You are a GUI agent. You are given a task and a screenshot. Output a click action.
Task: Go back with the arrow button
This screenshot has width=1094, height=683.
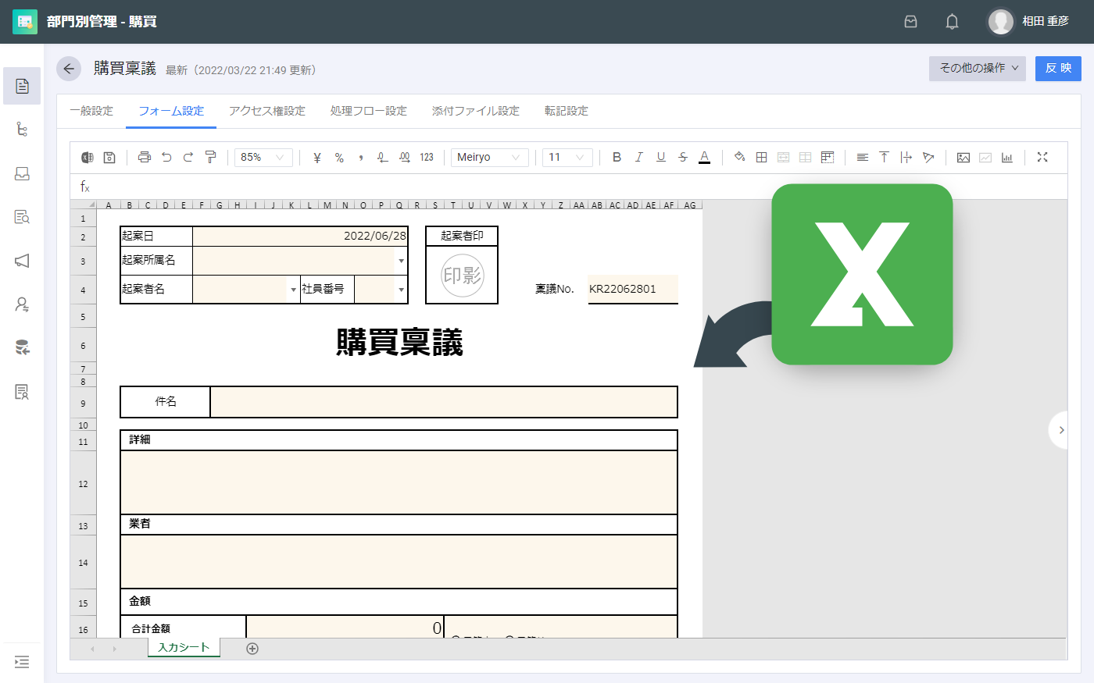click(x=69, y=69)
